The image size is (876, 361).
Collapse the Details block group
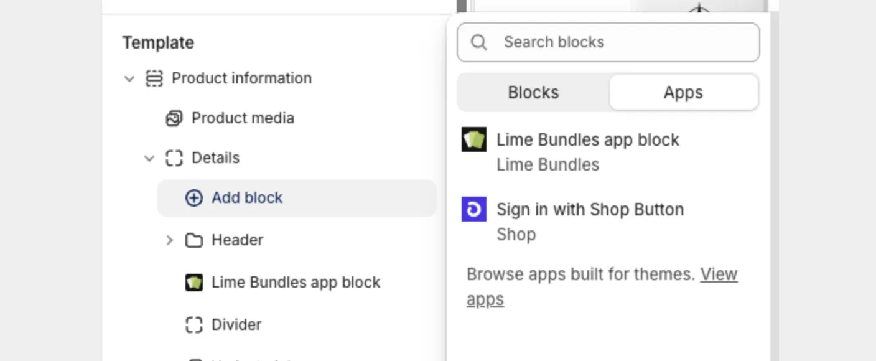tap(149, 158)
